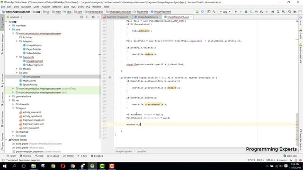303x170 pixels.
Task: Run the app with the green play icon
Action: tap(236, 12)
